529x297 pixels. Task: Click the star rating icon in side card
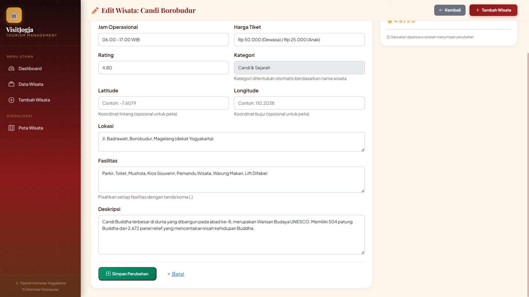pos(390,21)
